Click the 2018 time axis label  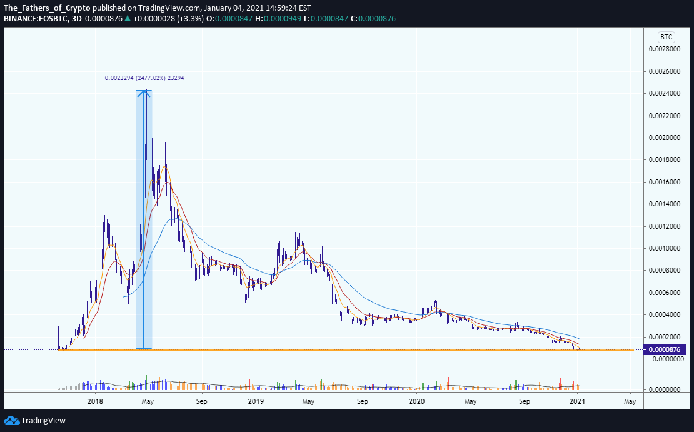point(95,401)
